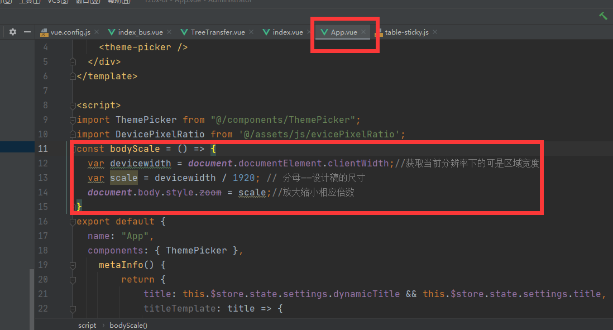Close the table-sticky.js tab
The width and height of the screenshot is (613, 330).
tap(435, 32)
